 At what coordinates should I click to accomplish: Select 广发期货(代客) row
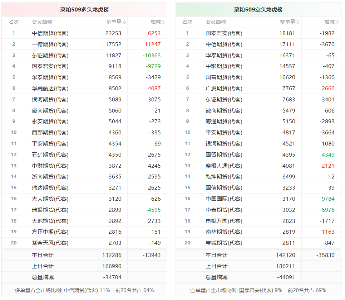click(258, 89)
